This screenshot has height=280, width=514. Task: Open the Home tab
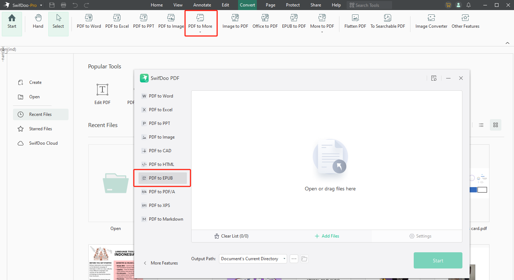point(157,5)
